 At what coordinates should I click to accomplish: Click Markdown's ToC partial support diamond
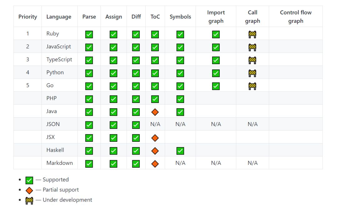155,164
